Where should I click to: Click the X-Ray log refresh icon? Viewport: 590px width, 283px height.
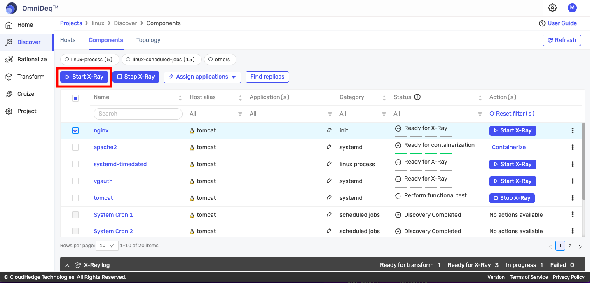(77, 265)
